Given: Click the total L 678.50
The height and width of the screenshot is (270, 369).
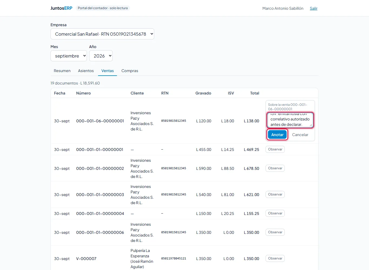Looking at the screenshot, I should click(x=251, y=168).
